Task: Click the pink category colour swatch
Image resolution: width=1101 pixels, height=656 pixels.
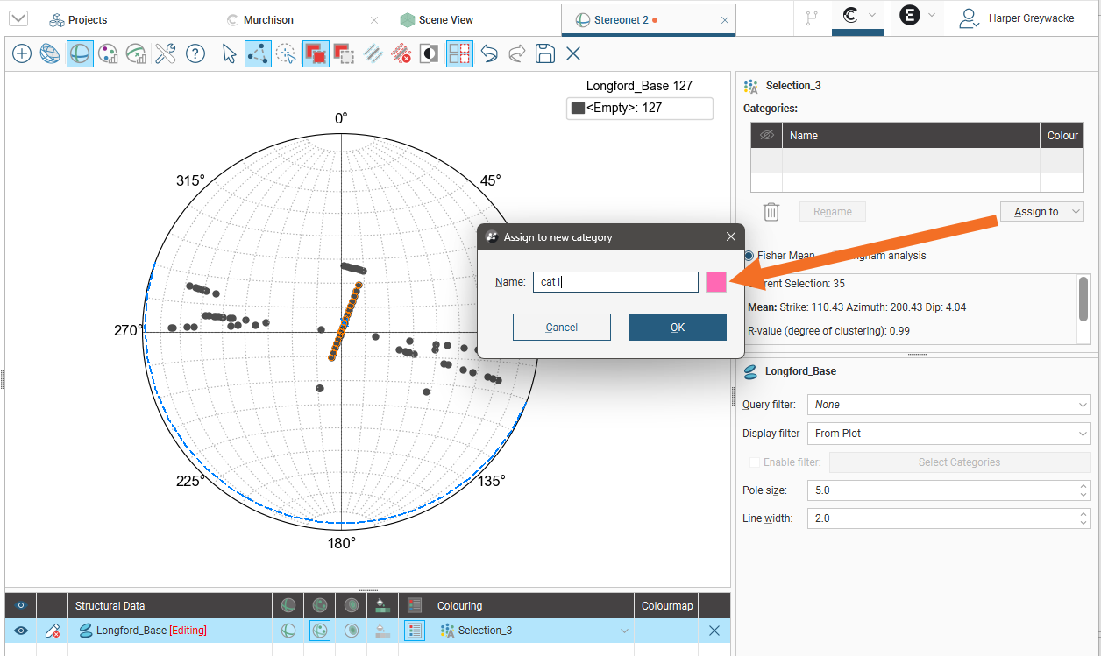Action: tap(715, 282)
